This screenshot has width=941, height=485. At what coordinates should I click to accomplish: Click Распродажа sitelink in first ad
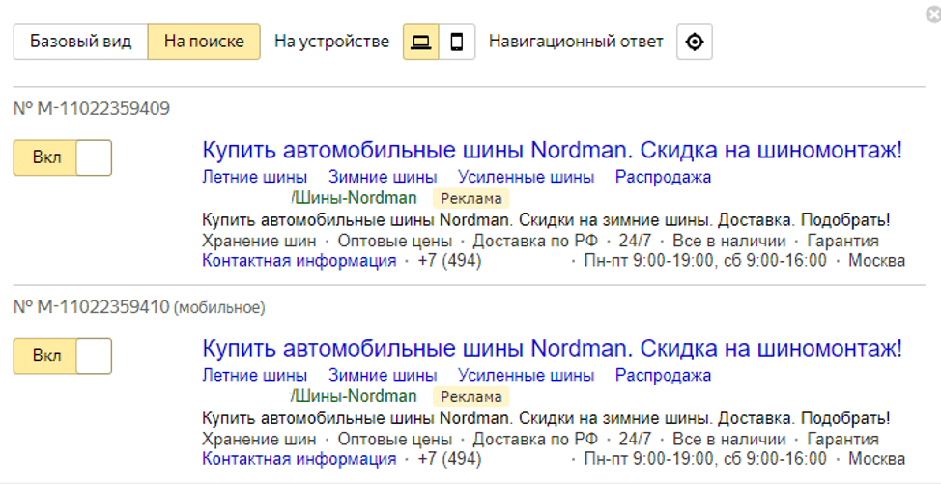(663, 177)
